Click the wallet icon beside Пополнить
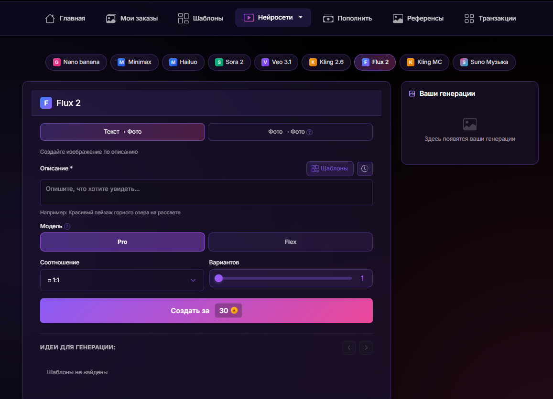The image size is (553, 399). pyautogui.click(x=328, y=19)
